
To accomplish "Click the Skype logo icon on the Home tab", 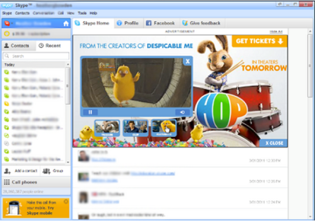I will [77, 23].
